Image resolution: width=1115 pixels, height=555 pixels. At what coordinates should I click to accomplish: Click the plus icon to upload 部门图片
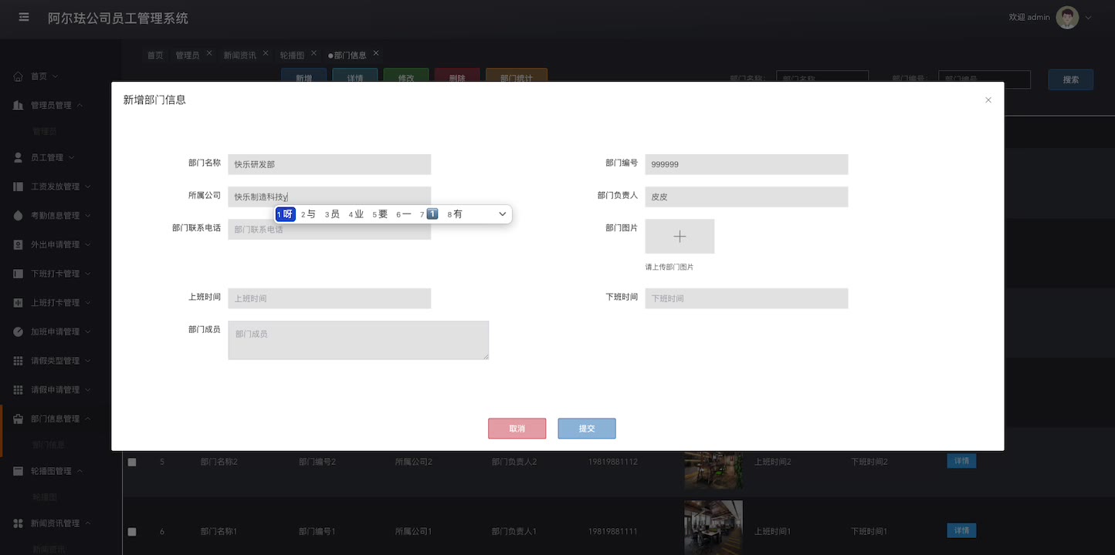click(680, 237)
